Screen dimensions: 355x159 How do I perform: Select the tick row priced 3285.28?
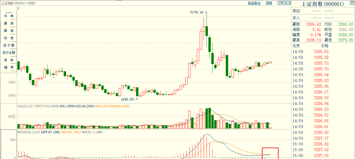point(323,57)
